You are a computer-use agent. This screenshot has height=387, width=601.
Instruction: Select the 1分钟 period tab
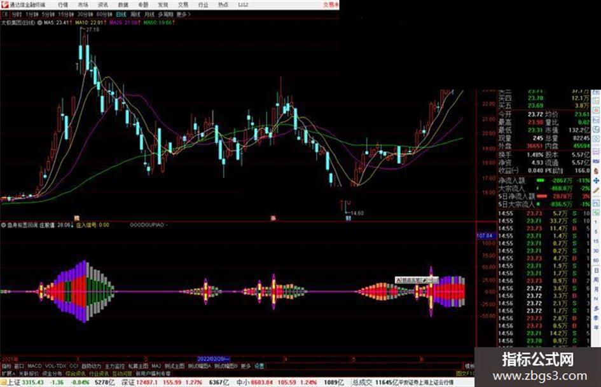click(32, 14)
